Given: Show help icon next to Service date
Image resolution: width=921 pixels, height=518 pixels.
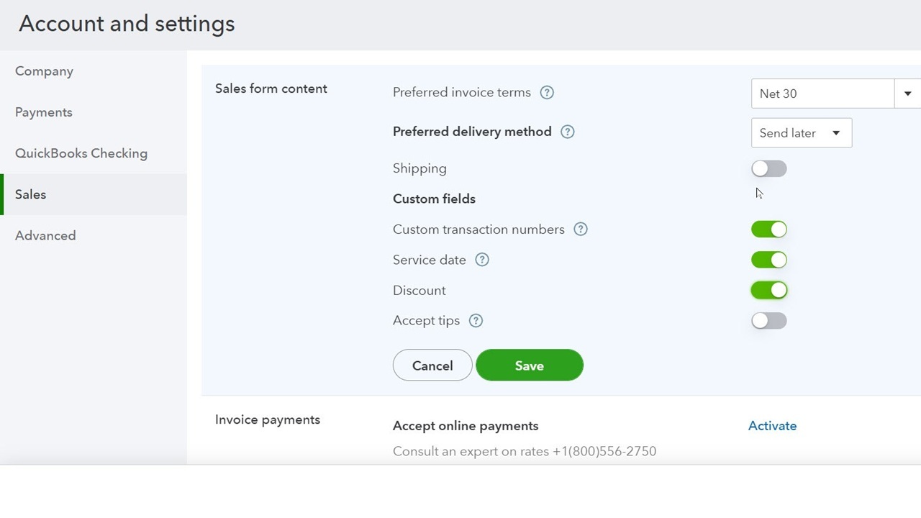Looking at the screenshot, I should (x=482, y=260).
